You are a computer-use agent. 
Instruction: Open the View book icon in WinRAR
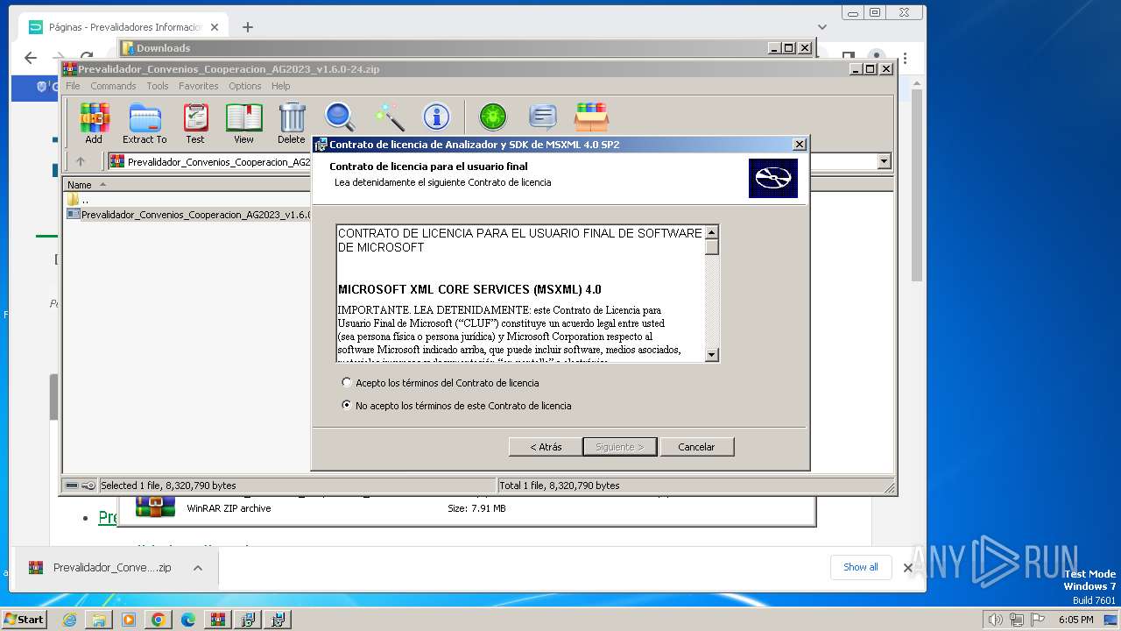coord(243,123)
